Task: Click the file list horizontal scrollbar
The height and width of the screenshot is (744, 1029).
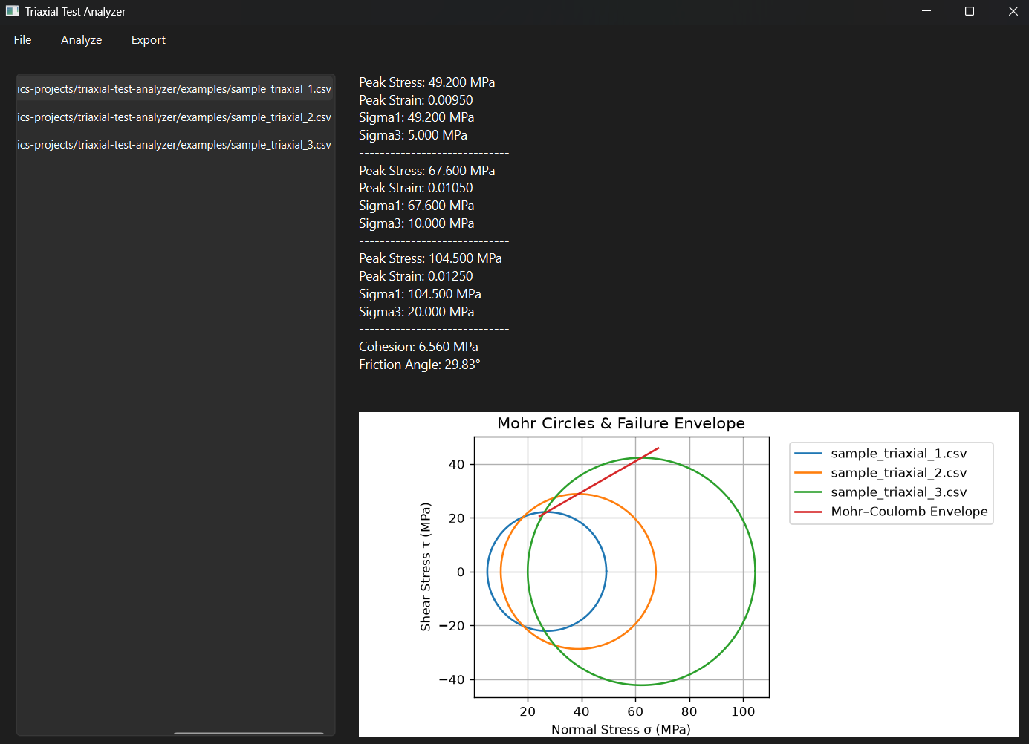Action: click(x=249, y=733)
